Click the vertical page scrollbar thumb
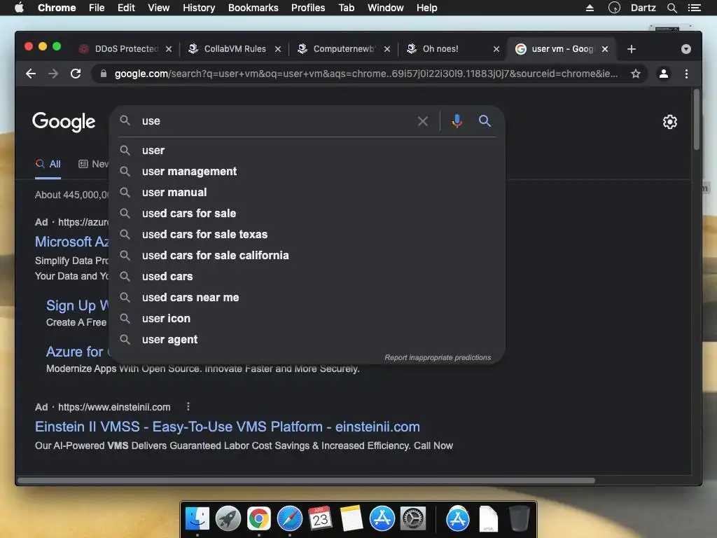The width and height of the screenshot is (717, 538). tap(696, 120)
